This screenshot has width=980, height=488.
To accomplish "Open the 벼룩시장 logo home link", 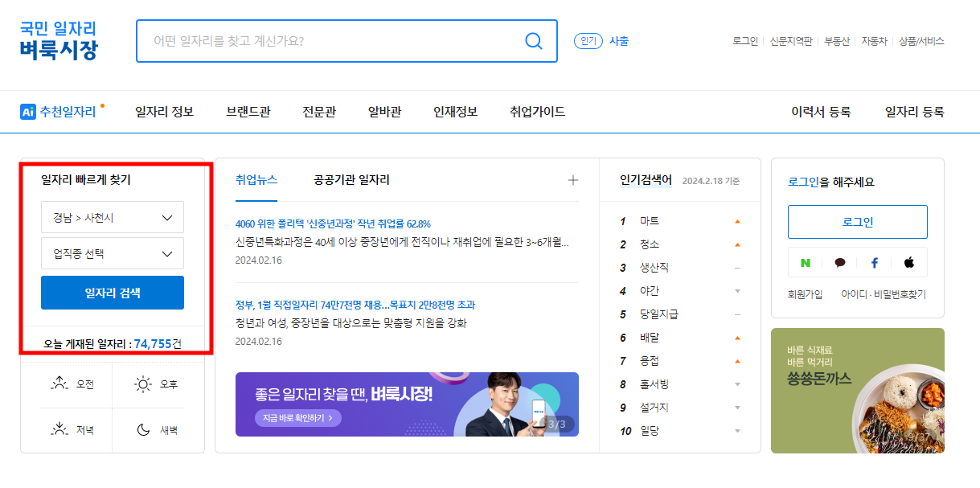I will [59, 40].
